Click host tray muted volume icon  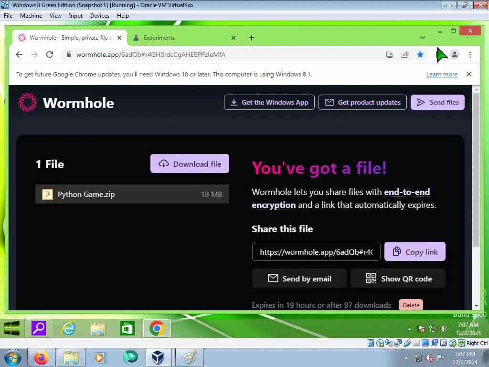[x=429, y=358]
